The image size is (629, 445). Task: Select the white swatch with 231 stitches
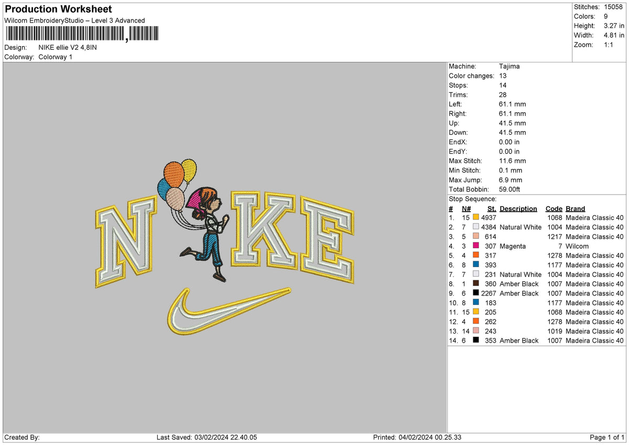[x=475, y=274]
